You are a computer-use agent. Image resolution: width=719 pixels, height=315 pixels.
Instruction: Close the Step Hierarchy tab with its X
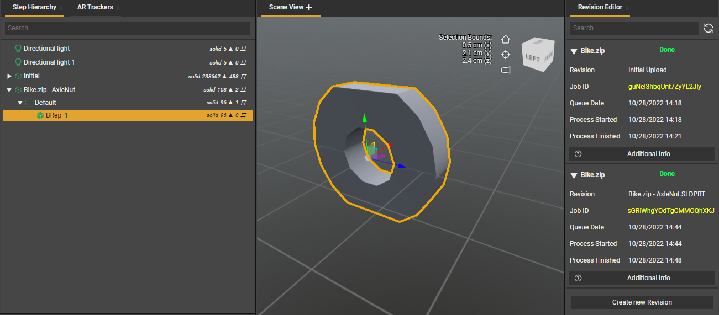(61, 8)
